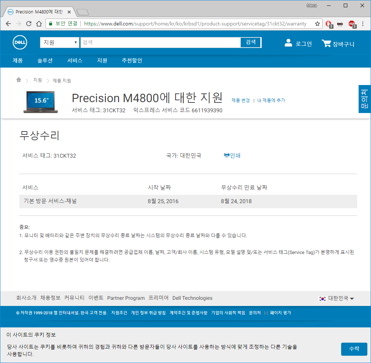
Task: Click the printer icon next to 인쇄
Action: tap(226, 155)
